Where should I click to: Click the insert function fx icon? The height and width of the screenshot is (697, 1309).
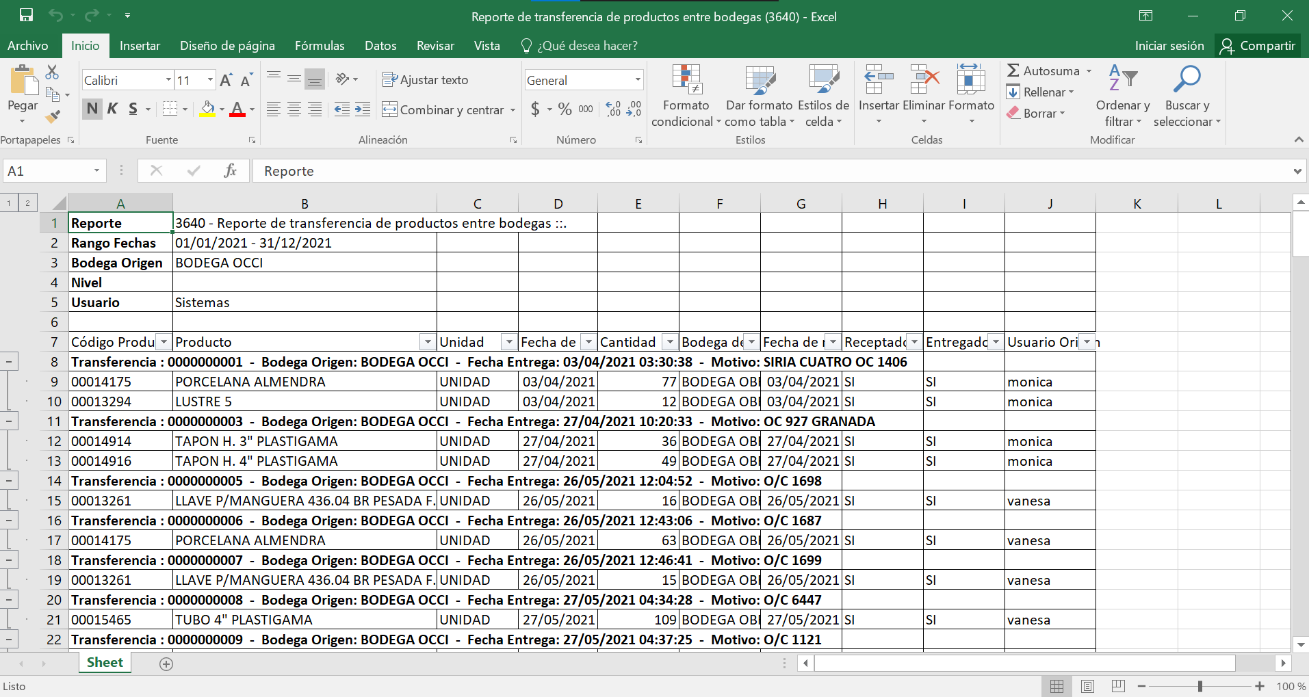231,170
